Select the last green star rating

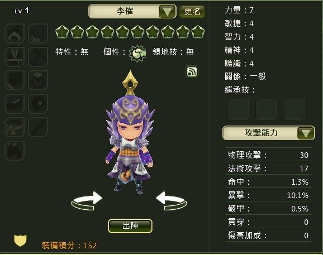click(198, 32)
